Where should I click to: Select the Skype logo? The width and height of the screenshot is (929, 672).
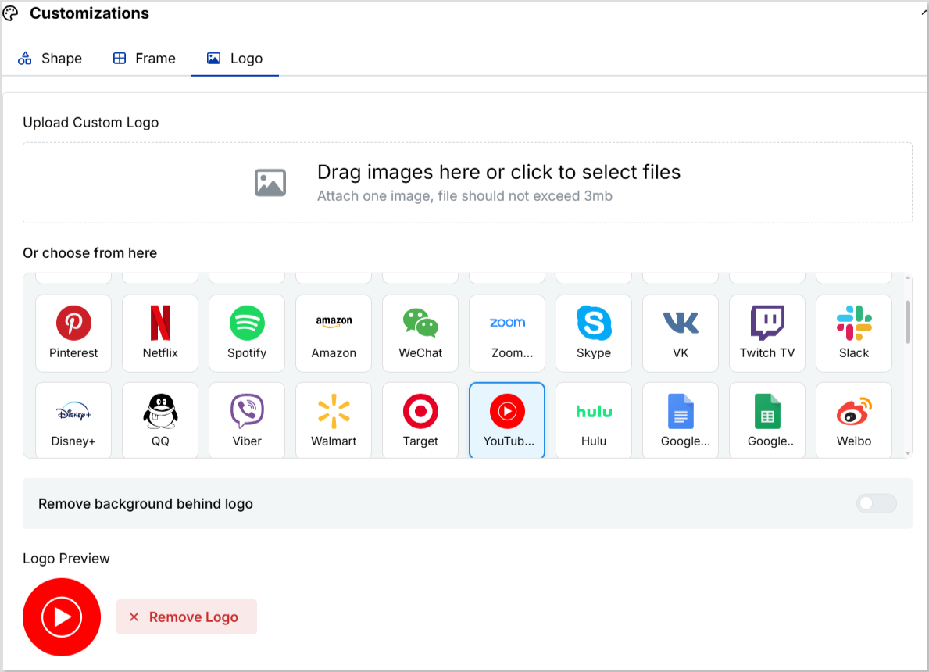click(x=594, y=333)
